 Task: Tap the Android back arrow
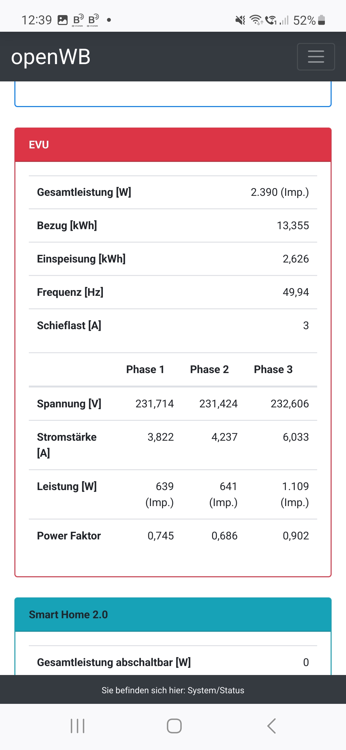click(271, 726)
